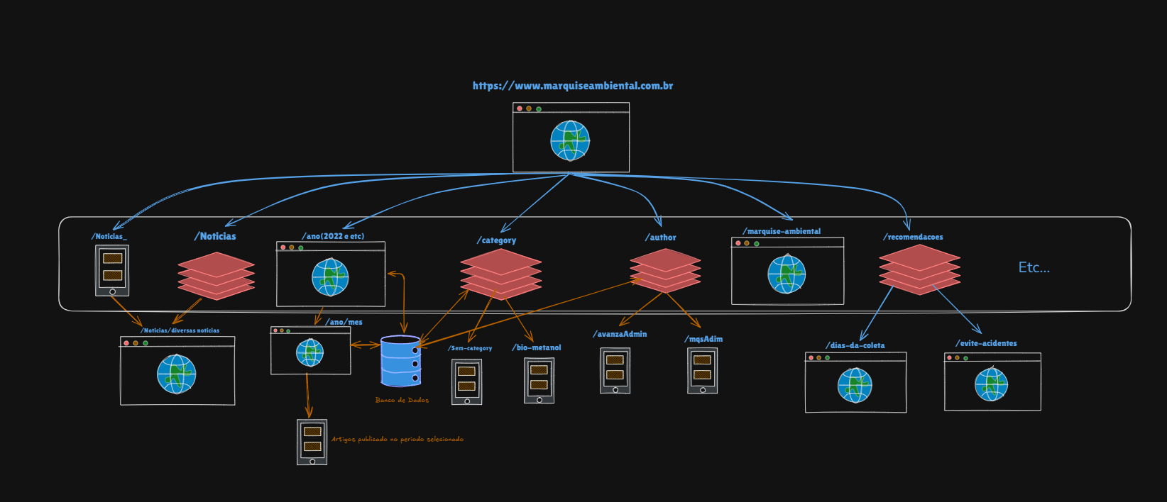This screenshot has height=502, width=1167.
Task: Select the /Noticias/diversas noticias browser window
Action: [177, 371]
